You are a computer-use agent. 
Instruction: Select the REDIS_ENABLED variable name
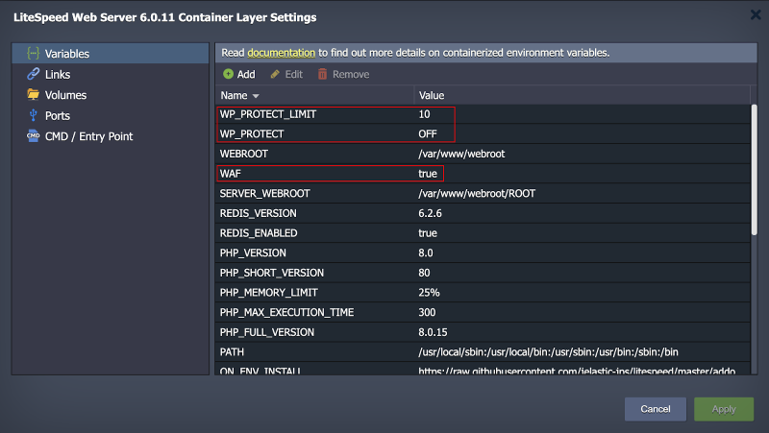pyautogui.click(x=259, y=233)
